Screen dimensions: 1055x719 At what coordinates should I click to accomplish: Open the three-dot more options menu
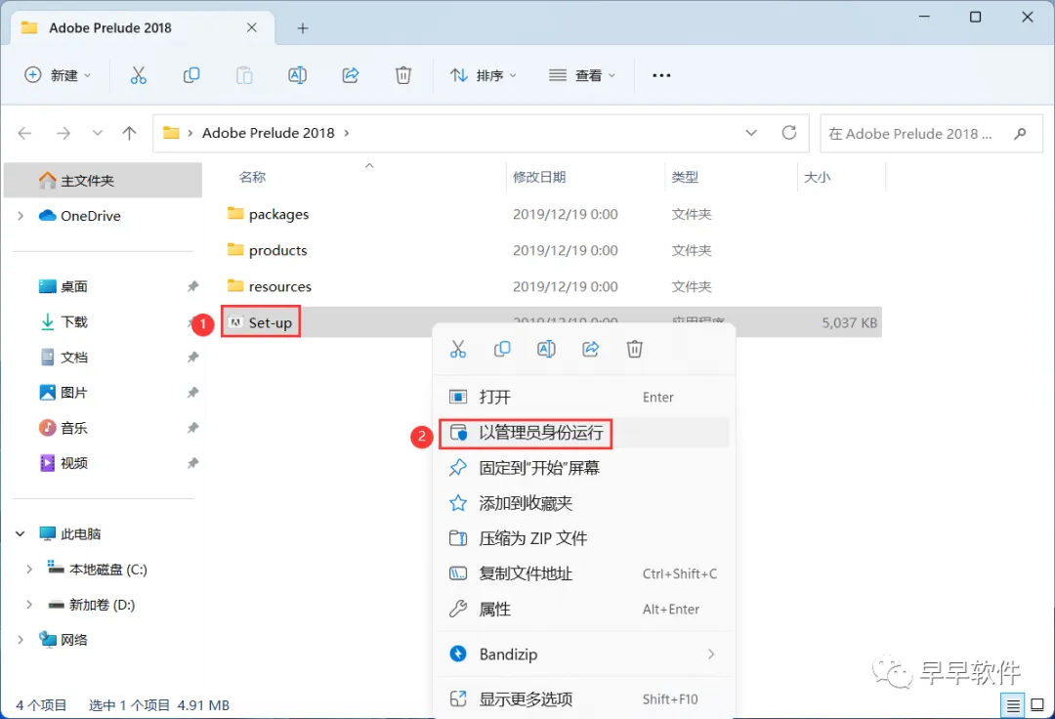[x=661, y=75]
